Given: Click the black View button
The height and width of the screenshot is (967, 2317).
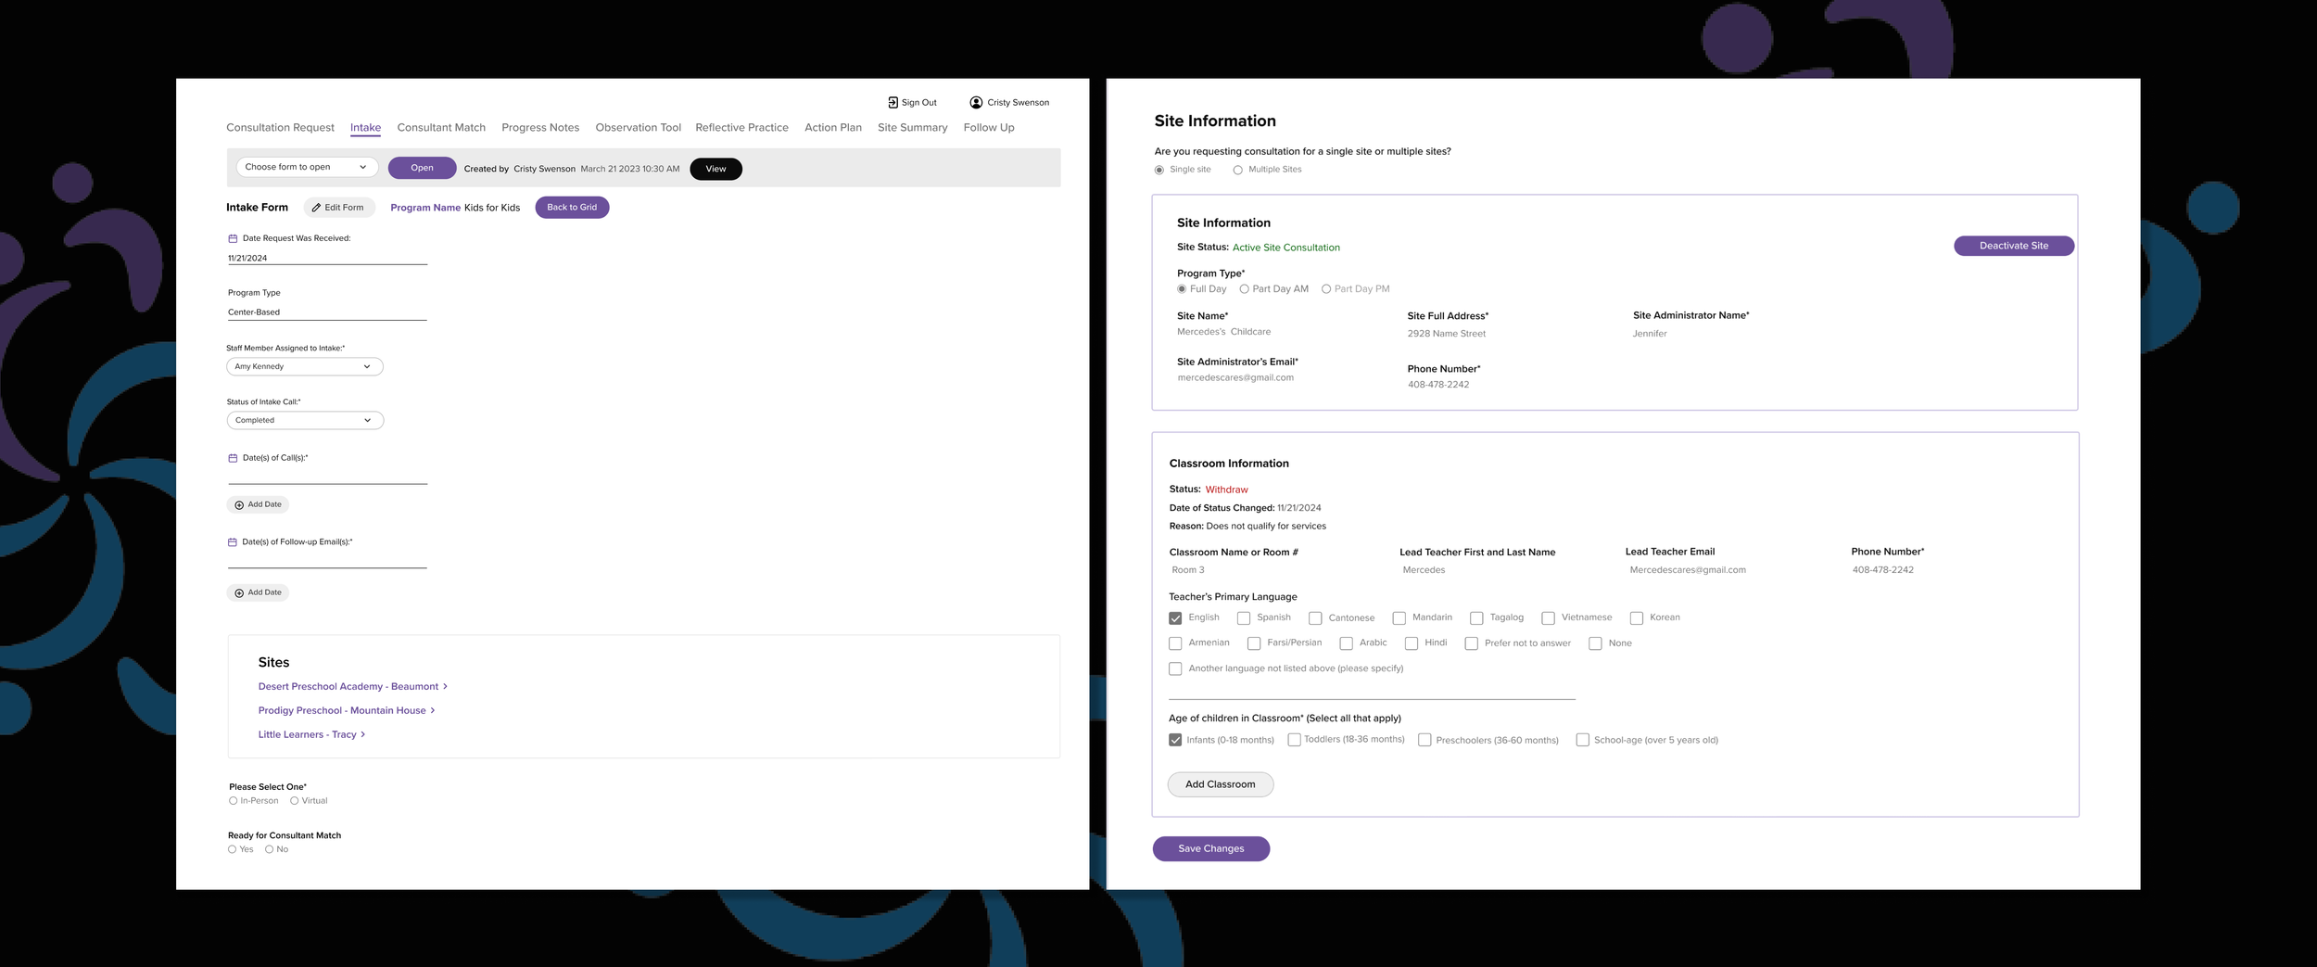Looking at the screenshot, I should (715, 169).
